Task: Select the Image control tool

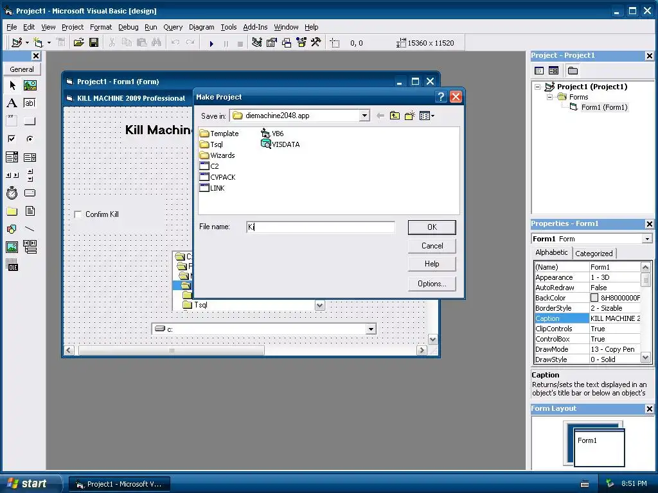Action: coord(12,247)
